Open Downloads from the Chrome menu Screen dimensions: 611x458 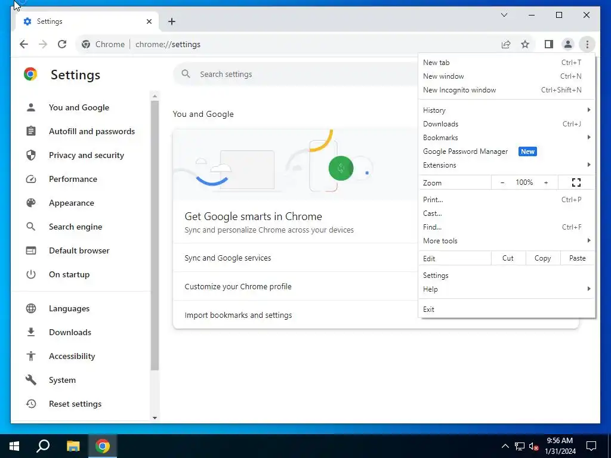pyautogui.click(x=507, y=124)
